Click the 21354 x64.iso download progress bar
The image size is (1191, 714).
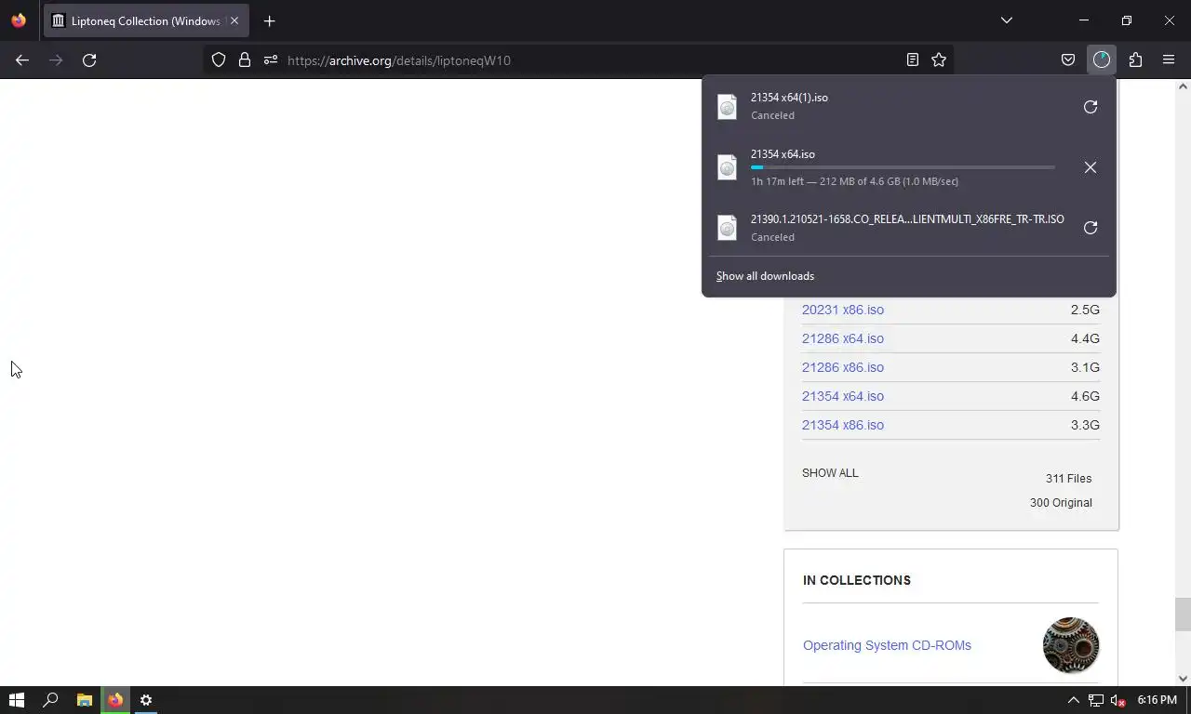point(903,167)
